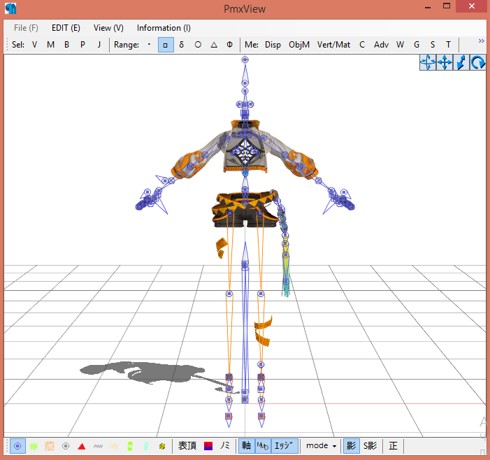Click the 表頂 button in bottom toolbar
This screenshot has width=490, height=460.
tap(187, 446)
